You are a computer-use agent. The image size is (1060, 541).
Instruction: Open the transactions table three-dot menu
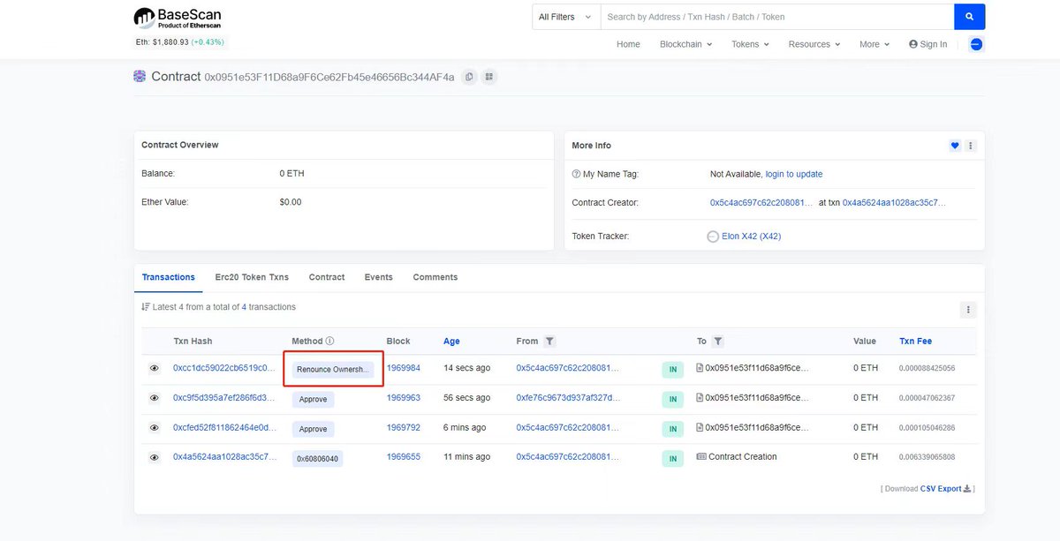(968, 310)
